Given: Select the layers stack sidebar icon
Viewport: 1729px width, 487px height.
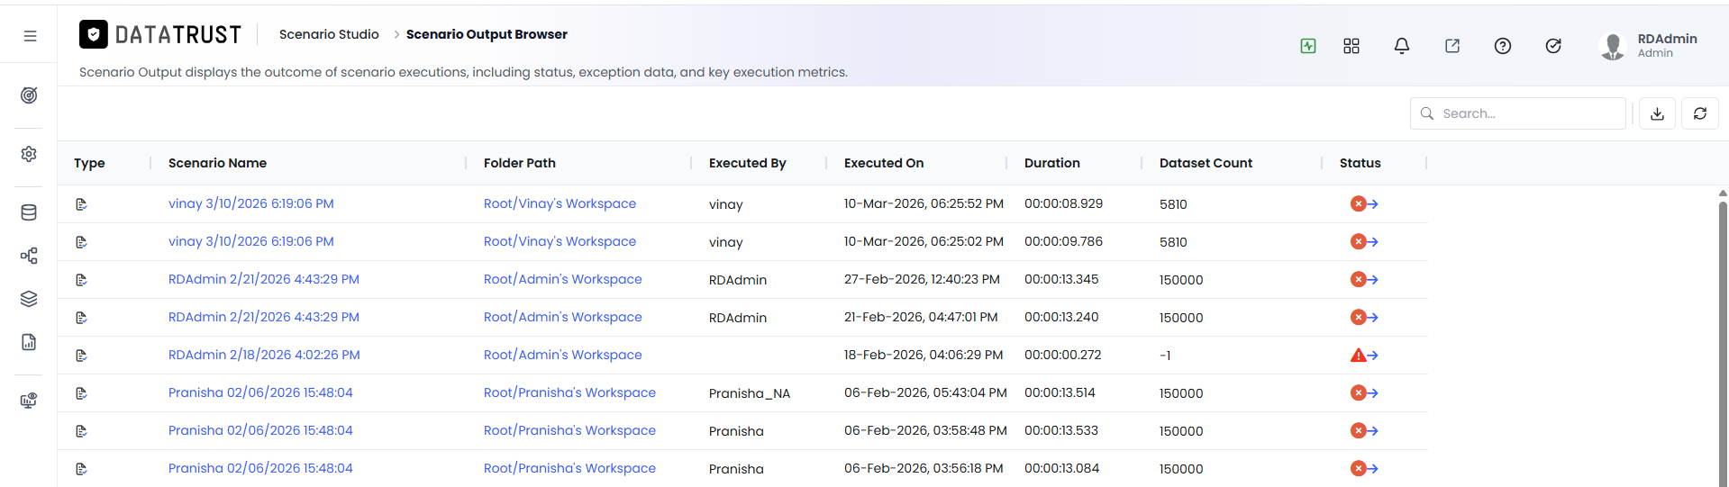Looking at the screenshot, I should 29,299.
